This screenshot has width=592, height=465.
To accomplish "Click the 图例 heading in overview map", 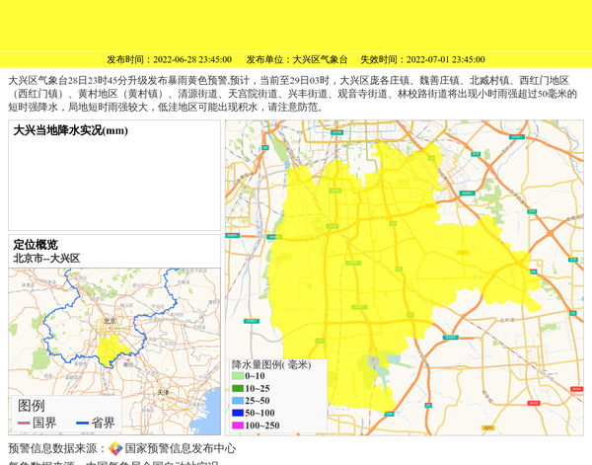I will (32, 406).
